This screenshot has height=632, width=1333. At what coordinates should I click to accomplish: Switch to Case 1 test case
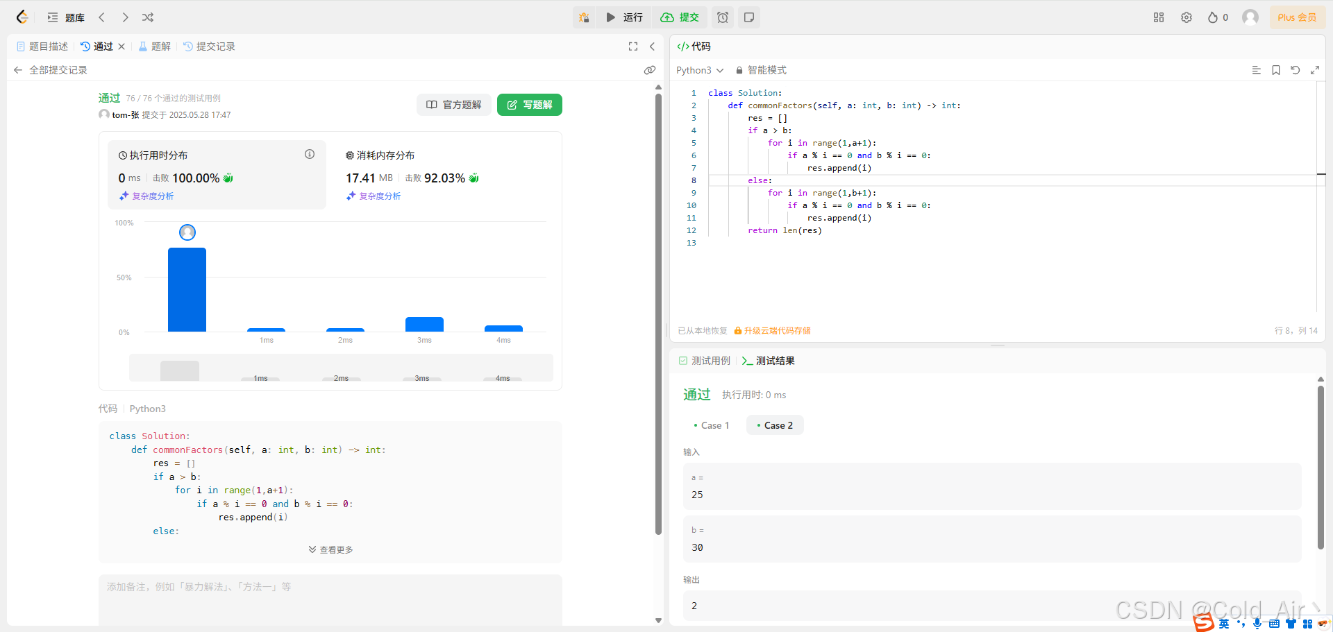(712, 425)
